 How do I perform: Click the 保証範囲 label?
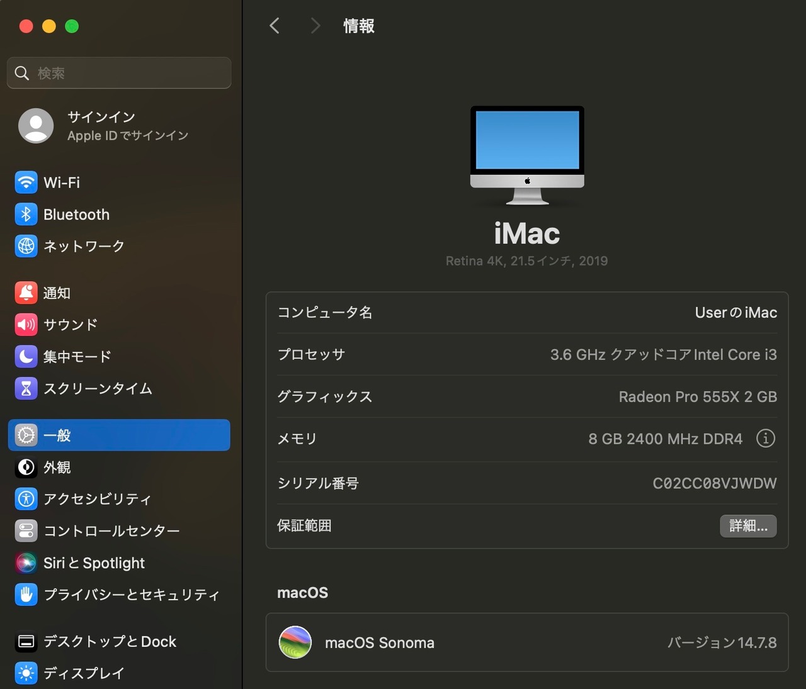pyautogui.click(x=304, y=525)
